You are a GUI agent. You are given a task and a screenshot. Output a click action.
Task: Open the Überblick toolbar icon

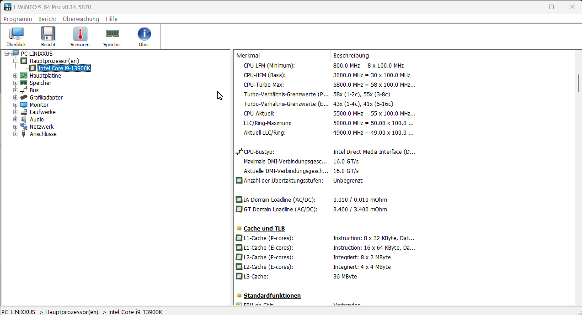coord(16,34)
